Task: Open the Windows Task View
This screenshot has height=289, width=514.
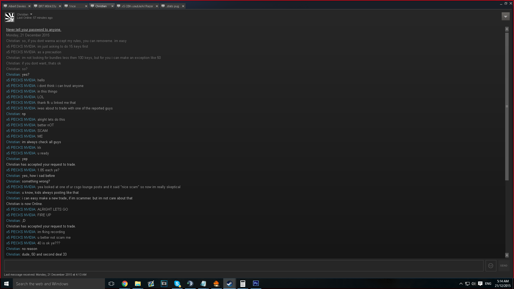Action: click(x=111, y=284)
